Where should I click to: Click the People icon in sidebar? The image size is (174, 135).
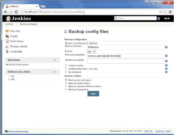[x=7, y=36]
